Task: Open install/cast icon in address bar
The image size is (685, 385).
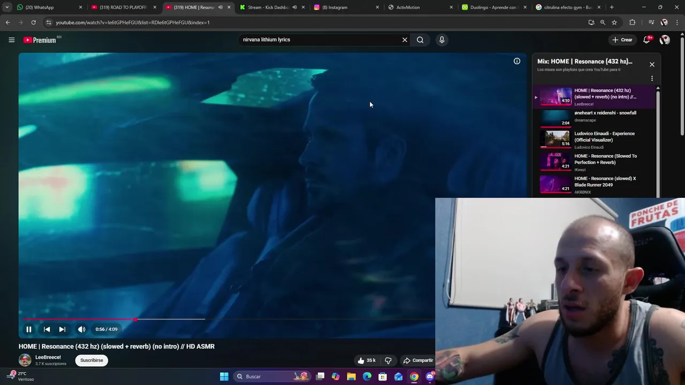Action: coord(591,22)
